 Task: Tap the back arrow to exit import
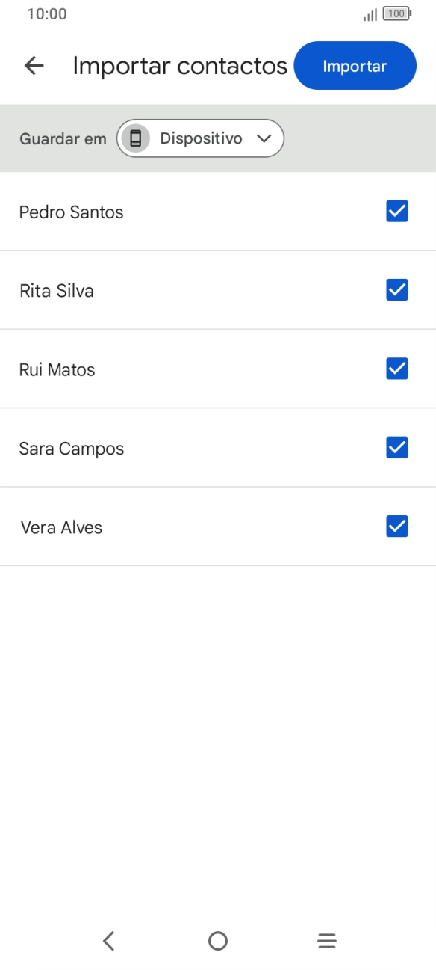(x=34, y=66)
